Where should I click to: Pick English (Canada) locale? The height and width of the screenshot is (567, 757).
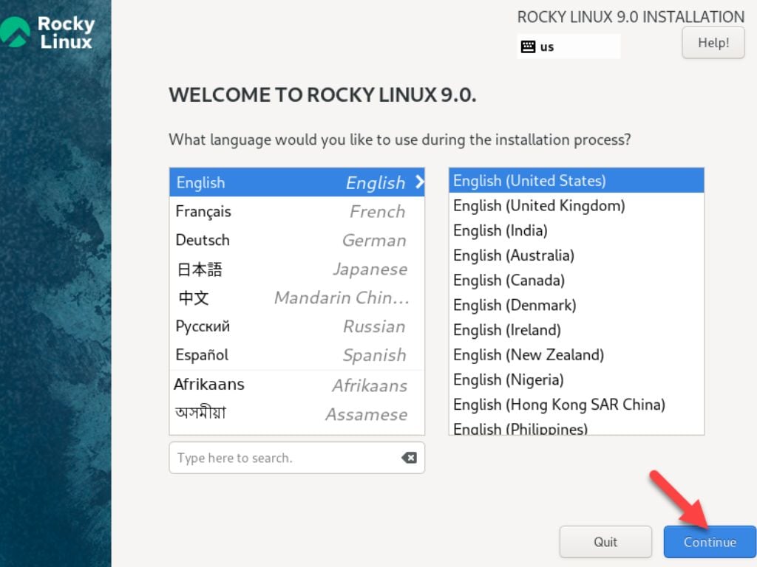pyautogui.click(x=509, y=281)
